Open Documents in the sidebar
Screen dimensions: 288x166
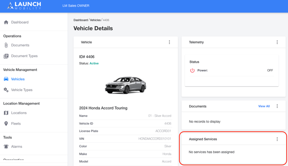(20, 45)
